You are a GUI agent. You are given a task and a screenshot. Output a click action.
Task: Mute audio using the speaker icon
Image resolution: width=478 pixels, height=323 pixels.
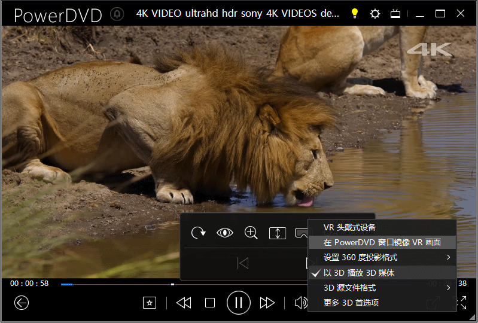[x=301, y=303]
